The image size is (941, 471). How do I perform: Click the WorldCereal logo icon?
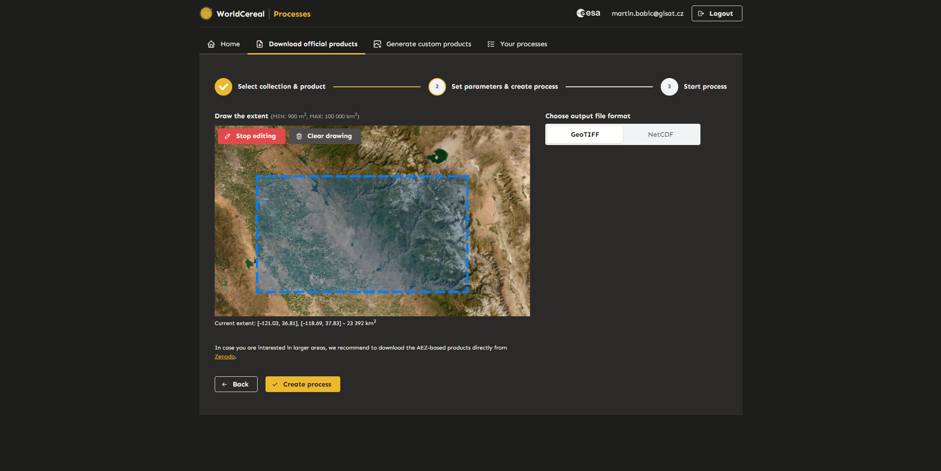(206, 13)
